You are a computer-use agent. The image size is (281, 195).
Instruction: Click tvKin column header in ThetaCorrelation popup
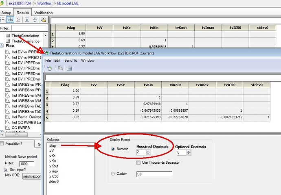click(148, 85)
